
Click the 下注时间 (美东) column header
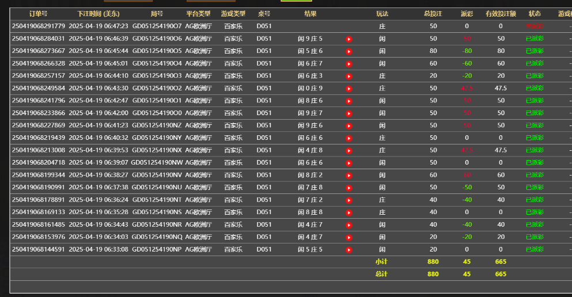coord(98,14)
